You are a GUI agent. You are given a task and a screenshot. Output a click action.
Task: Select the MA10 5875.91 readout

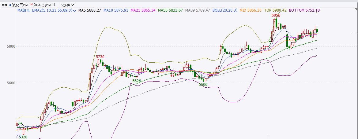coord(116,10)
